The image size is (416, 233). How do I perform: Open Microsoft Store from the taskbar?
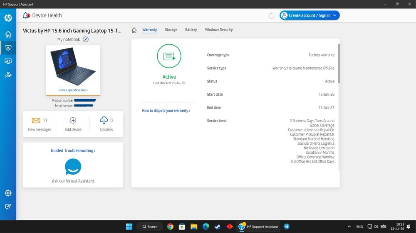coord(182,227)
